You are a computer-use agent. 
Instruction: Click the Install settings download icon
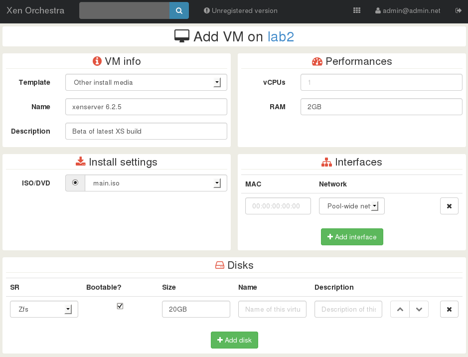(81, 162)
